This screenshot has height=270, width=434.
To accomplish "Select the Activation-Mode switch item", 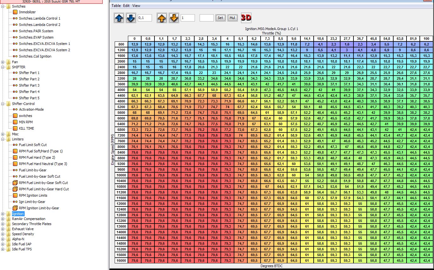I will 31,109.
